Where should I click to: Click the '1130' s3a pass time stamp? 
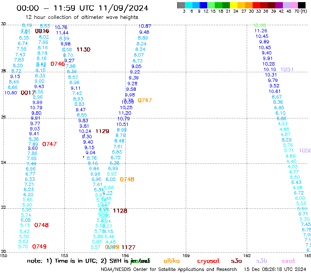(84, 50)
